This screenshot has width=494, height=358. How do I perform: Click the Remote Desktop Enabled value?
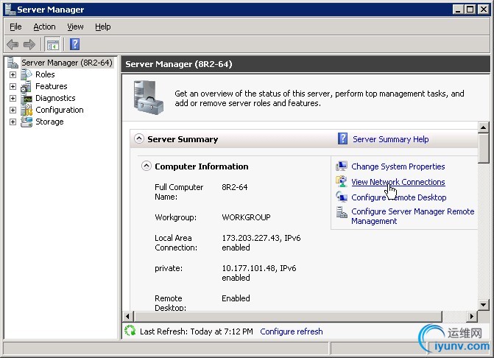coord(236,298)
